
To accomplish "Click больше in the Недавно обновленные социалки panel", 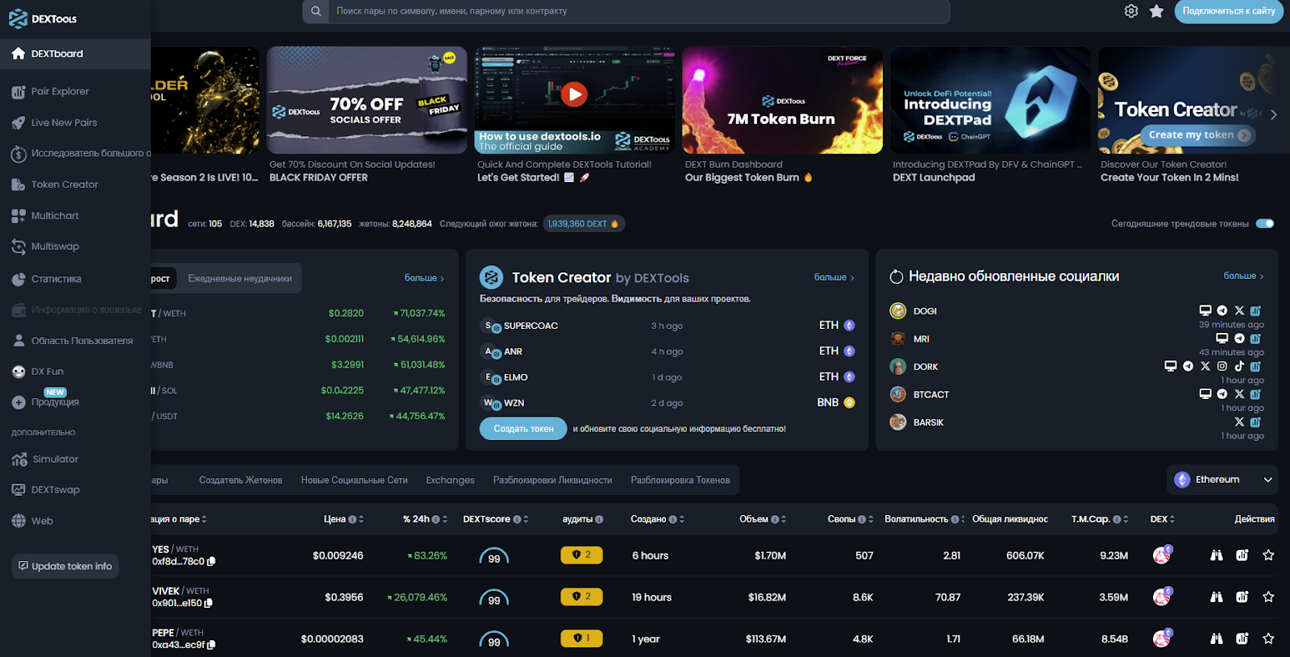I will point(1243,276).
